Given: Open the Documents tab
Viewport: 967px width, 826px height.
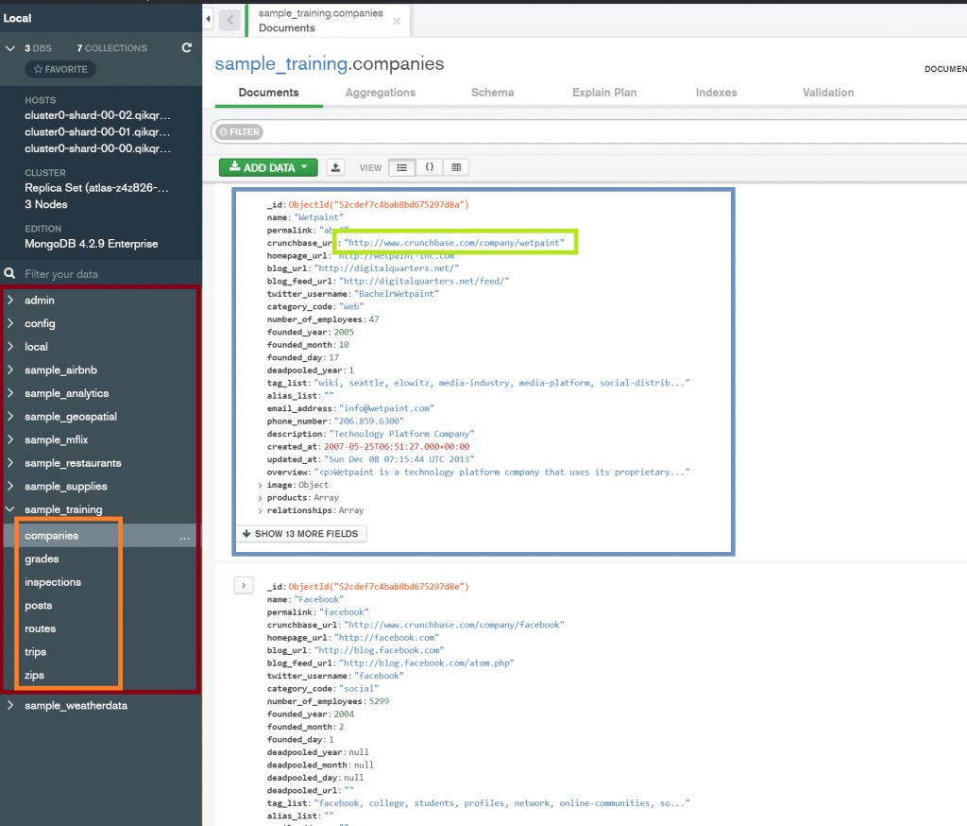Looking at the screenshot, I should (x=269, y=93).
